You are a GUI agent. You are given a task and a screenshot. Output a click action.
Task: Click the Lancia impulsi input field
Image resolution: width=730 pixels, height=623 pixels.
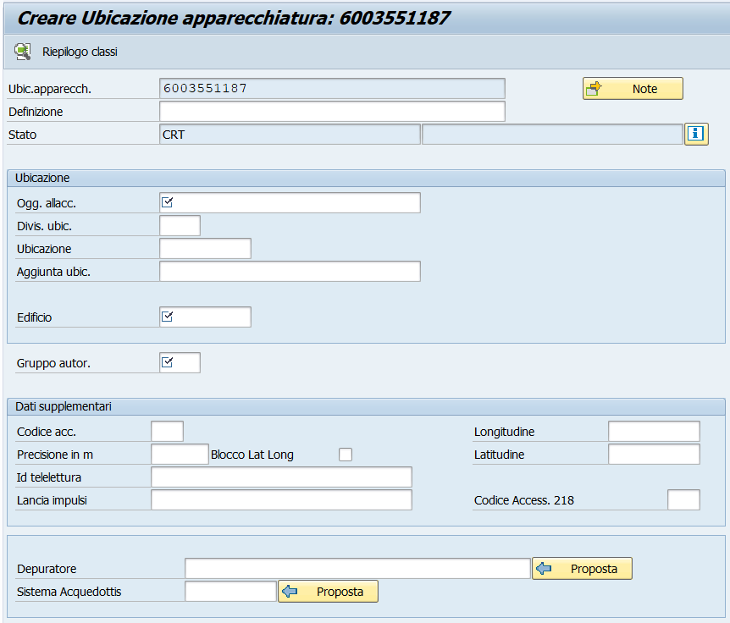click(281, 499)
